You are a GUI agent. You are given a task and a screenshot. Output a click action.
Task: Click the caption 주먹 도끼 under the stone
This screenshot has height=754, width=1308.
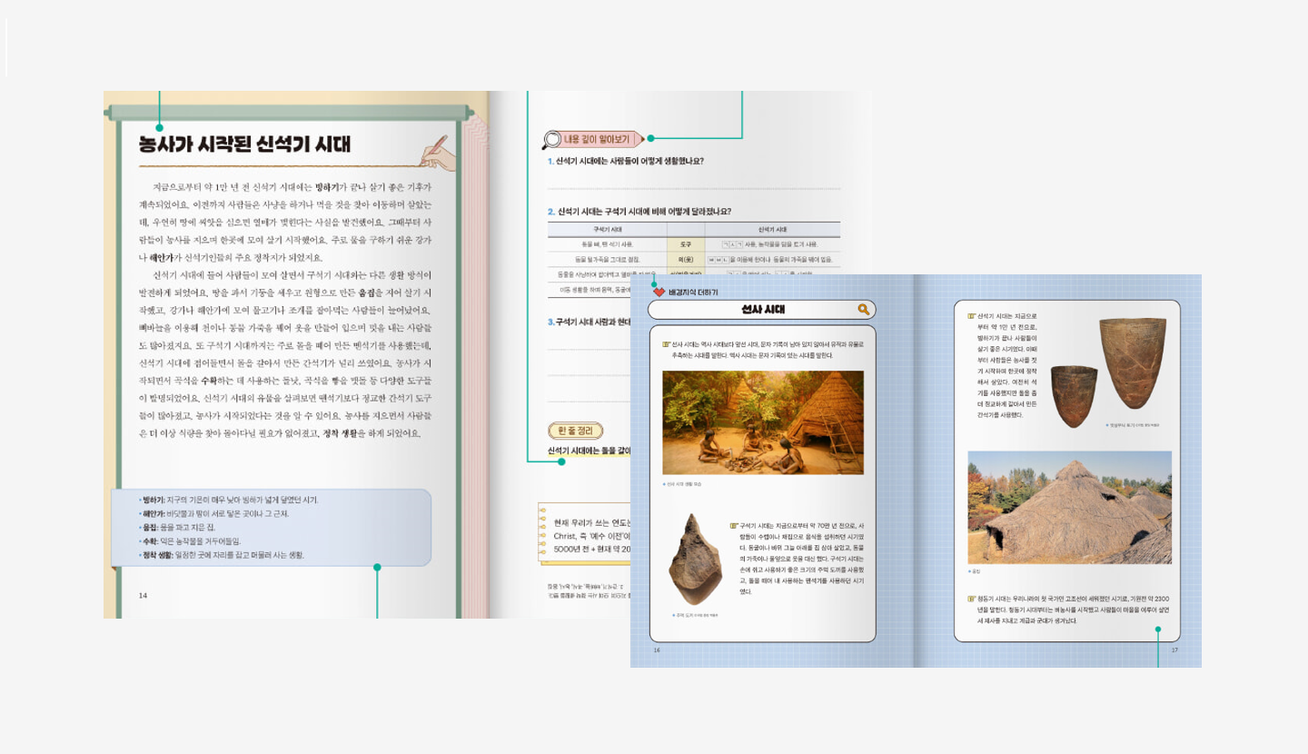[695, 615]
